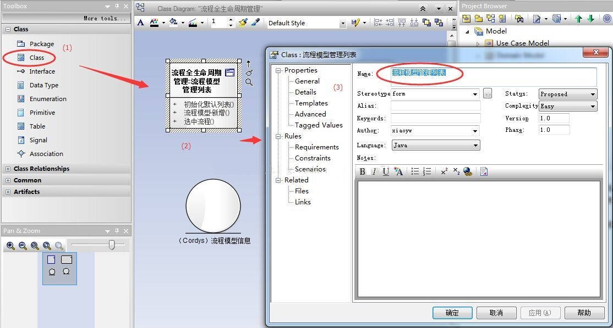The height and width of the screenshot is (328, 613).
Task: Apply superscript in Notes editor toolbar
Action: tap(444, 171)
